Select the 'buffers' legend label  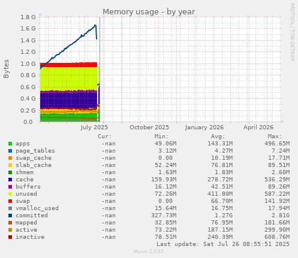[28, 187]
